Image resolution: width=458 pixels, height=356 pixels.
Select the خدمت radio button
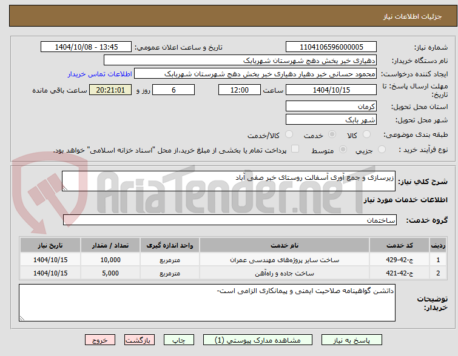pos(332,134)
